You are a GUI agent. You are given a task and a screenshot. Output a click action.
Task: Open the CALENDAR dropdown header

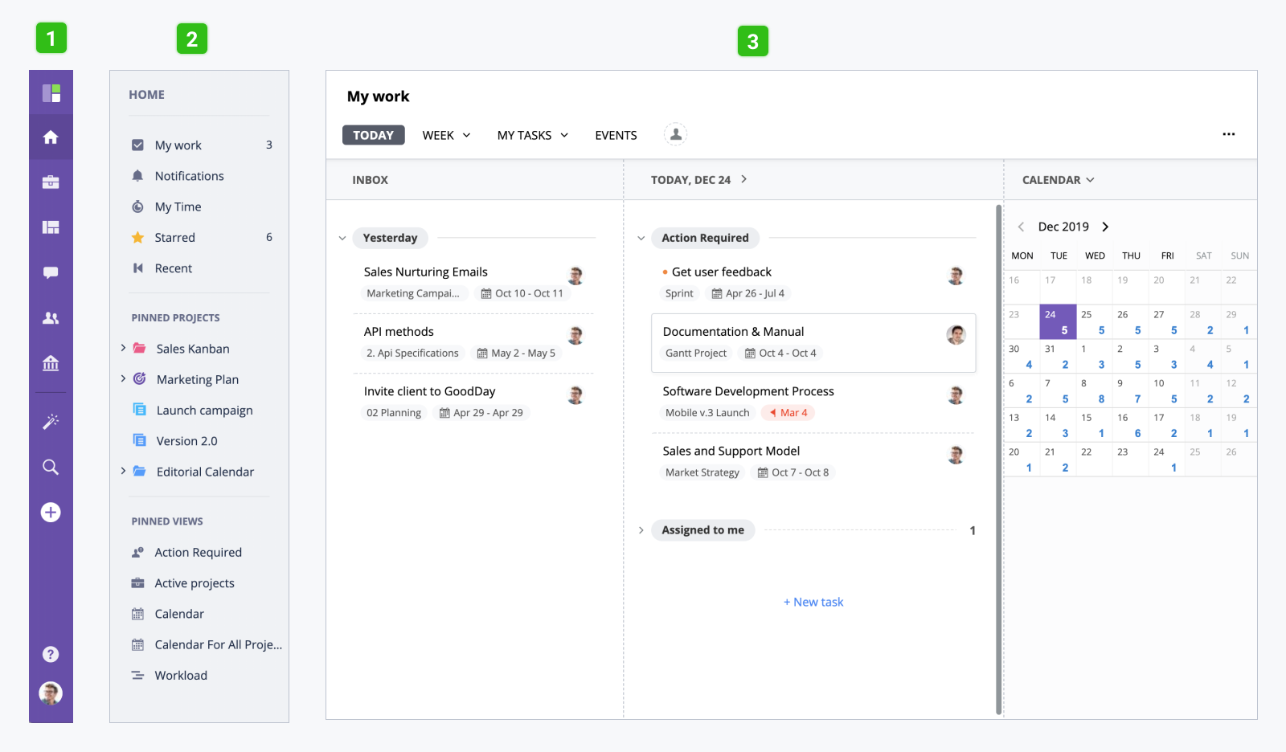[x=1058, y=180]
